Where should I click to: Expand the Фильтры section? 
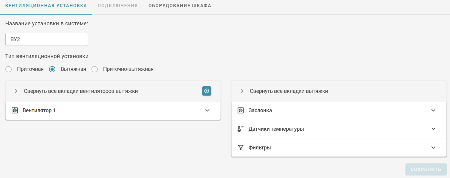tap(433, 147)
